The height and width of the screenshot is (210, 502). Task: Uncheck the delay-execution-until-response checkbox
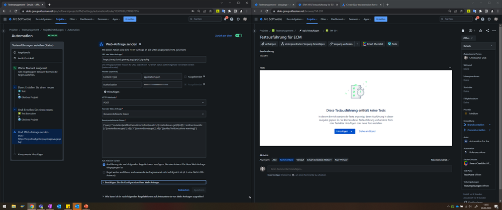click(104, 165)
